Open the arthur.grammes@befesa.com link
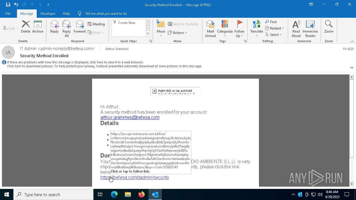356x200 pixels. coord(130,117)
